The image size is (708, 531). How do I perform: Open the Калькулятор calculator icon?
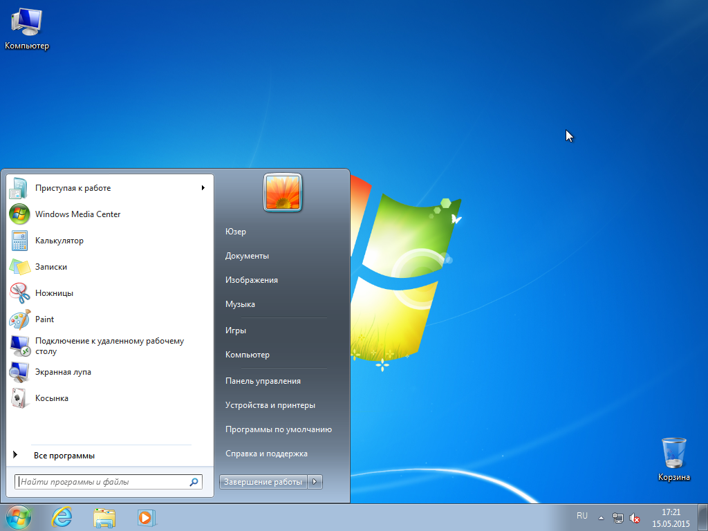[19, 241]
